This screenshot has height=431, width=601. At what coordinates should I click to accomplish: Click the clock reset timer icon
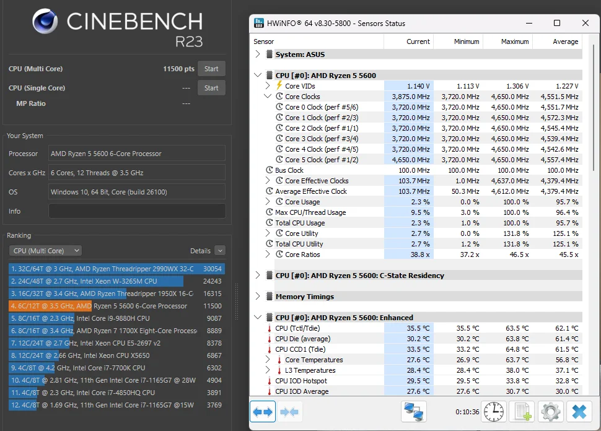(494, 412)
